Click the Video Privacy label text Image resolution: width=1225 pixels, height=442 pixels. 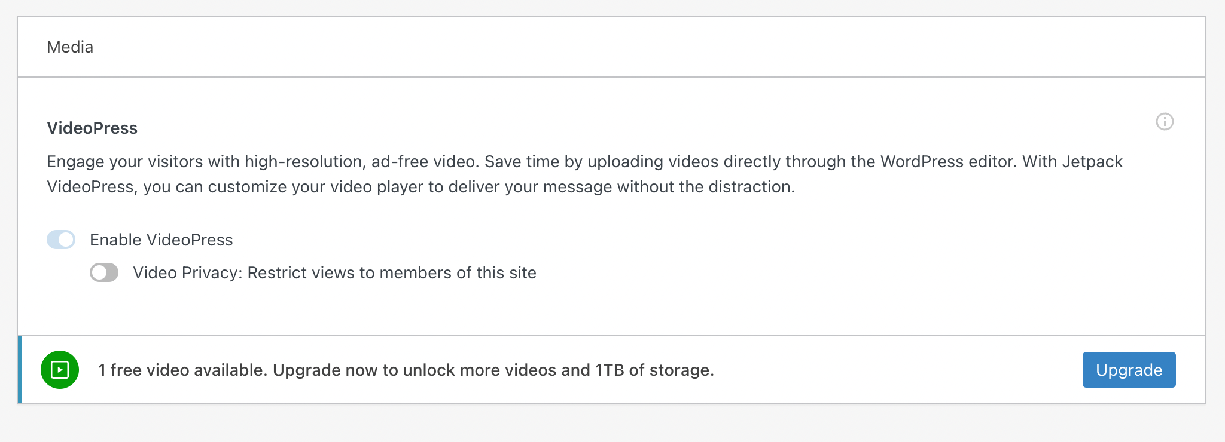coord(334,272)
